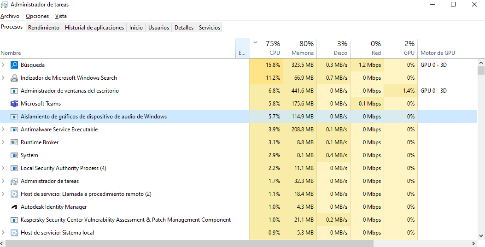Image resolution: width=485 pixels, height=247 pixels.
Task: Click the System process icon
Action: point(14,155)
